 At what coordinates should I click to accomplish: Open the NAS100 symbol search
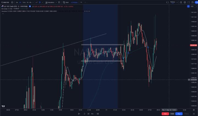pos(5,2)
